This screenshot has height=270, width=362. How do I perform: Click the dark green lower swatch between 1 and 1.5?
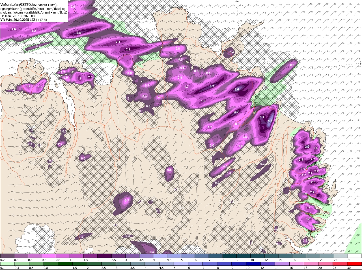[65, 264]
